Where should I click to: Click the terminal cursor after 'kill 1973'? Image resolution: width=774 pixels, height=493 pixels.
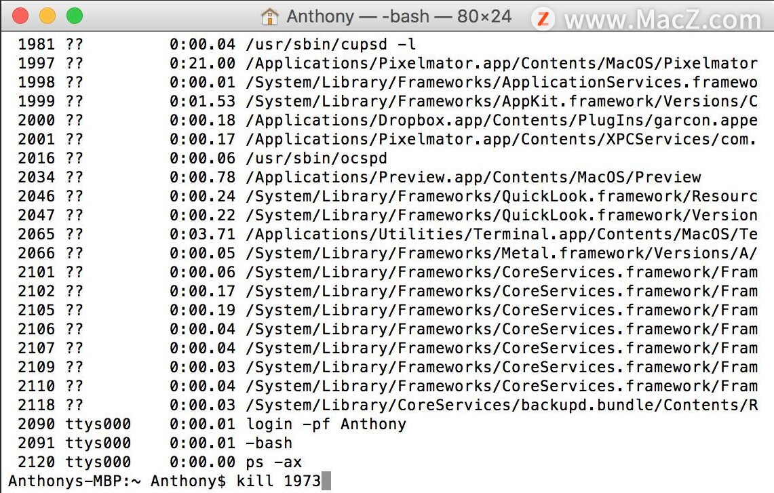(326, 481)
